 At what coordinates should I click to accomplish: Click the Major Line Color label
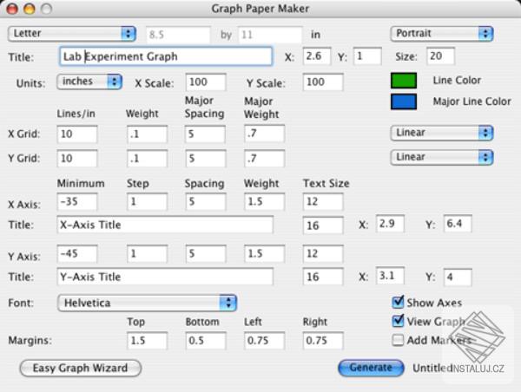coord(472,101)
